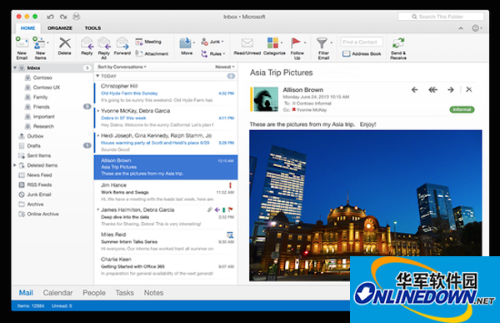500x323 pixels.
Task: Click the Send & Receive icon
Action: (398, 43)
